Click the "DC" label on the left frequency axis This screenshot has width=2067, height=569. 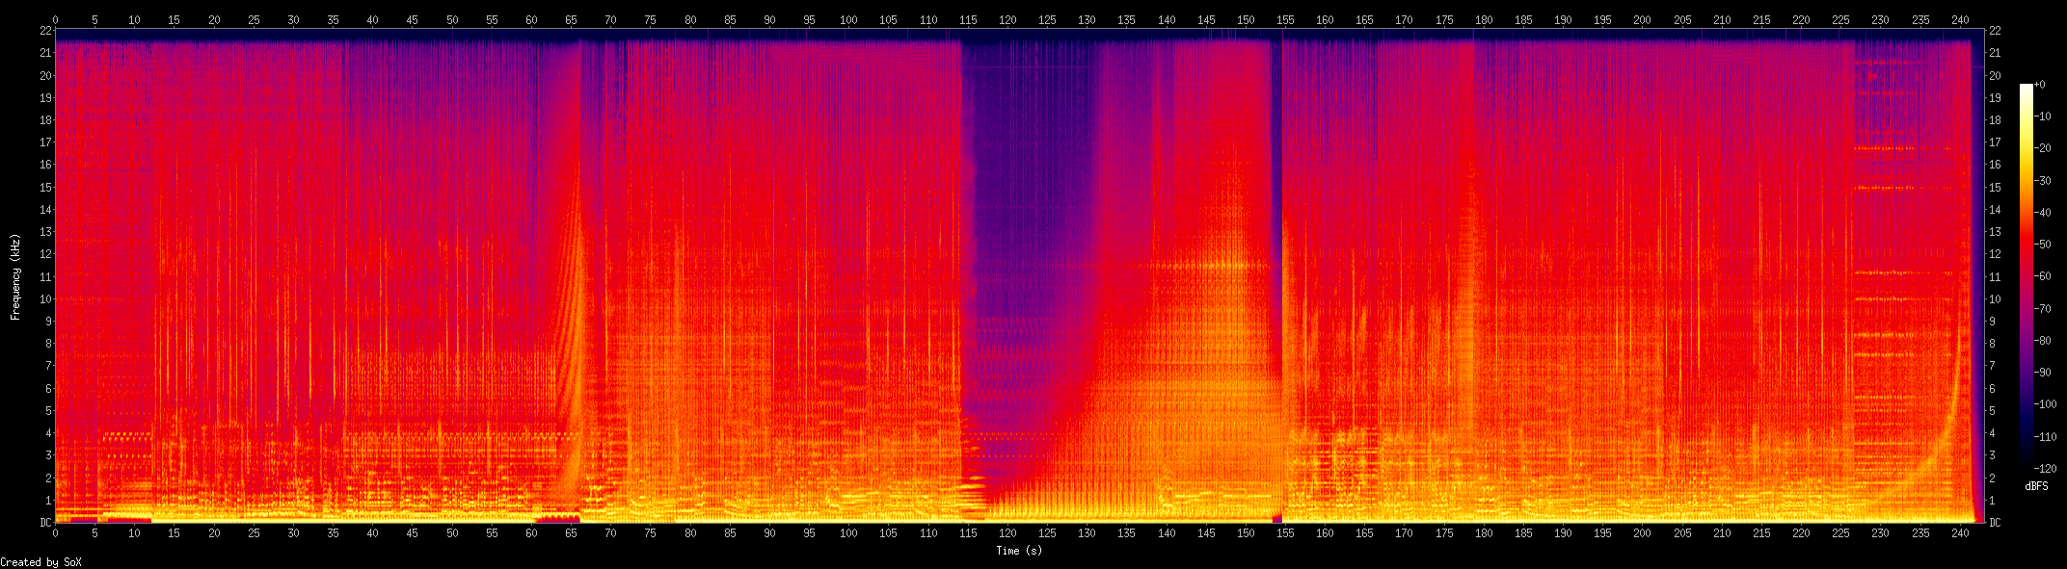coord(45,523)
